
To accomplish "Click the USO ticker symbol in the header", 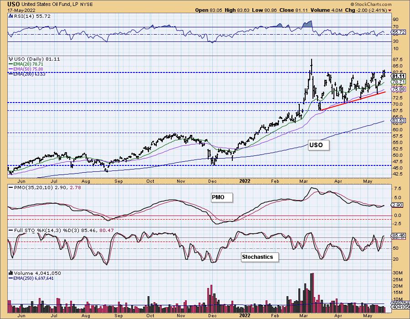I will pyautogui.click(x=14, y=4).
